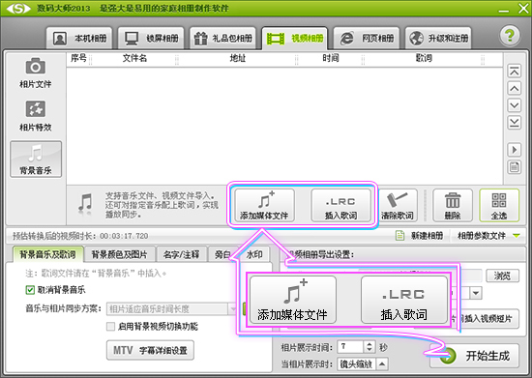532x378 pixels.
Task: Click the document icon below play button
Action: coord(514,167)
